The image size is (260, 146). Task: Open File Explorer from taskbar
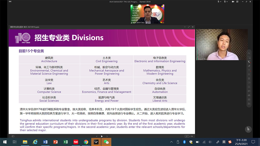point(25,142)
